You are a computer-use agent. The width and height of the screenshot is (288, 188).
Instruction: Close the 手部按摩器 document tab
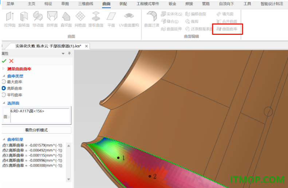86,46
